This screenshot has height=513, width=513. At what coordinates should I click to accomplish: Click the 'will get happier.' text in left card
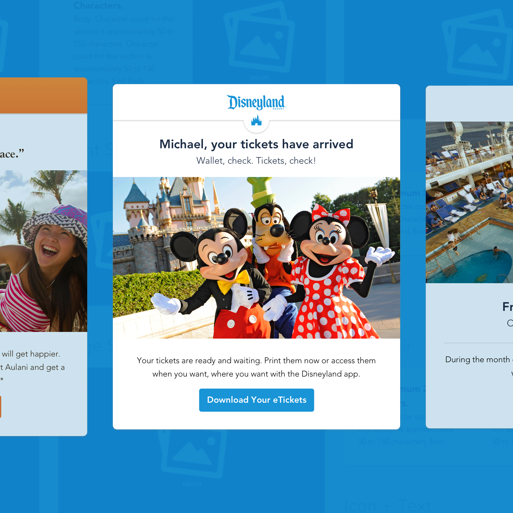tap(31, 354)
